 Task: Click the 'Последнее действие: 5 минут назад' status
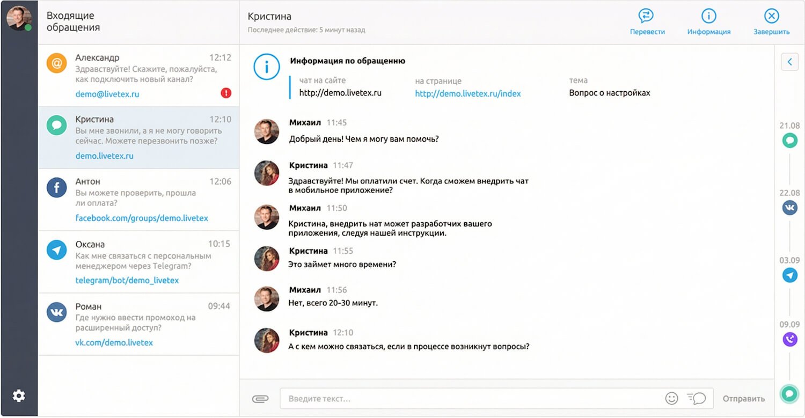306,30
